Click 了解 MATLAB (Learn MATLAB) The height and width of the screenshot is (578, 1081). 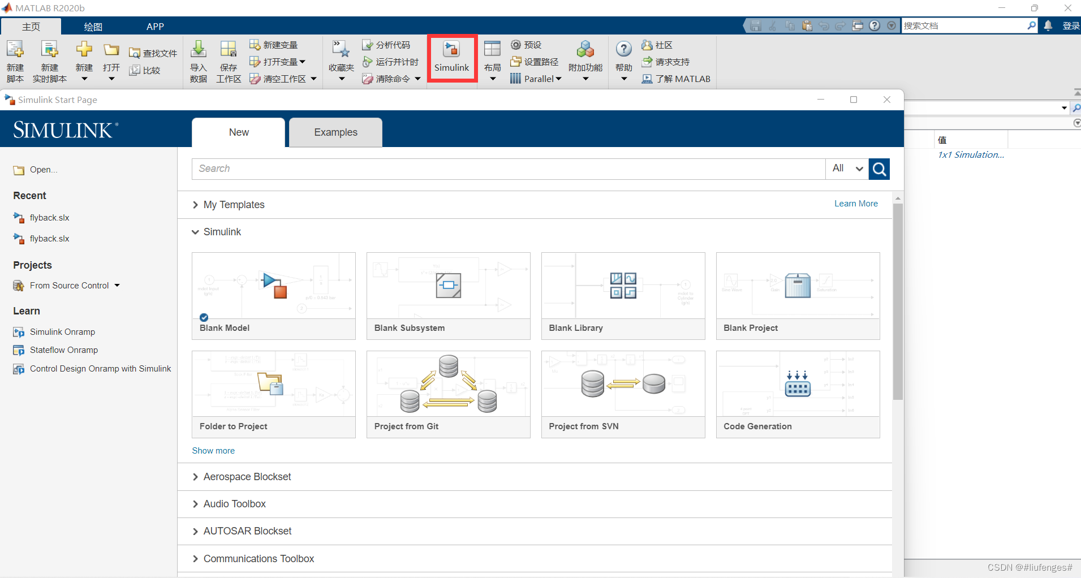click(x=676, y=79)
